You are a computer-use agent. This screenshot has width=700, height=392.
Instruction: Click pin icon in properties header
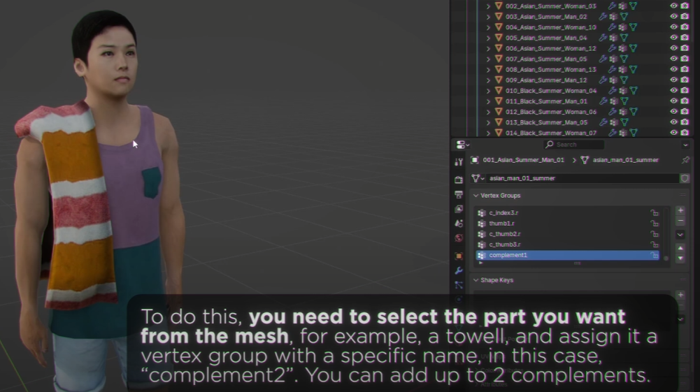(685, 160)
